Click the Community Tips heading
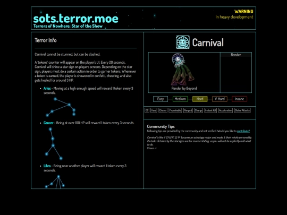287x215 pixels. (x=161, y=126)
